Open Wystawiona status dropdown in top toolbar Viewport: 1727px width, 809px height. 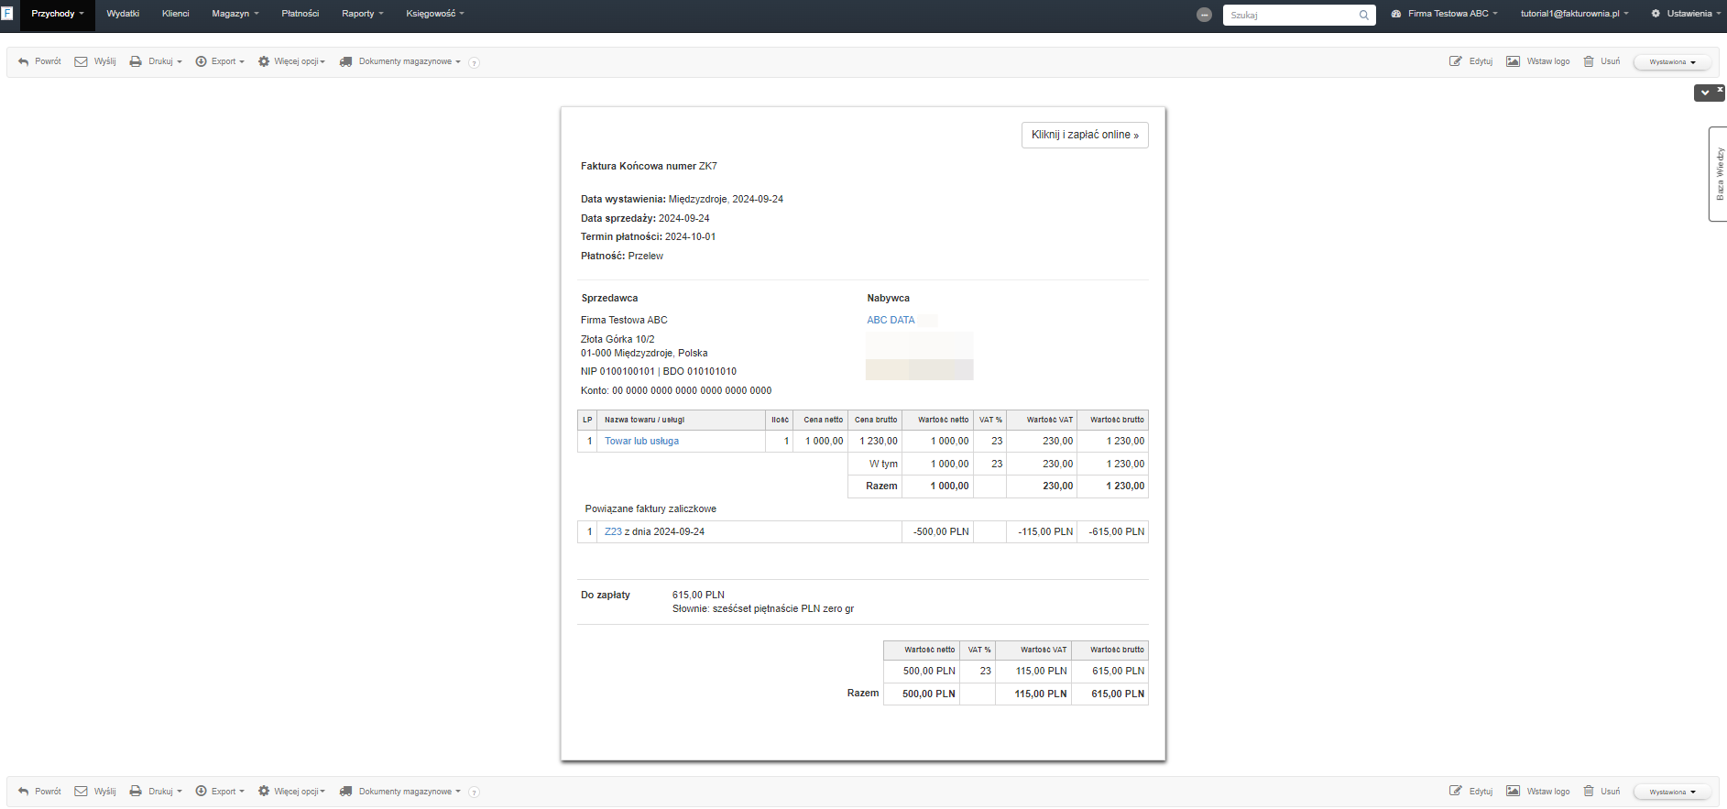[1672, 62]
